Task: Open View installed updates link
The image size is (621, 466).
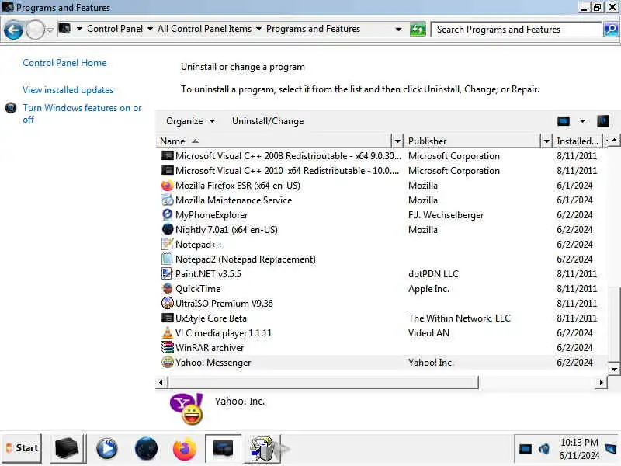Action: click(x=68, y=90)
